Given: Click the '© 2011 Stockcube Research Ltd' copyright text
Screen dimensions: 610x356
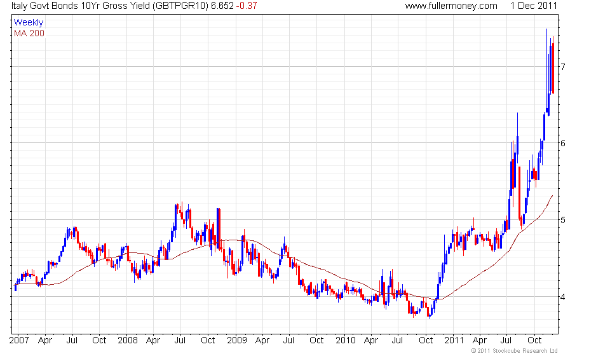Looking at the screenshot, I should [514, 351].
